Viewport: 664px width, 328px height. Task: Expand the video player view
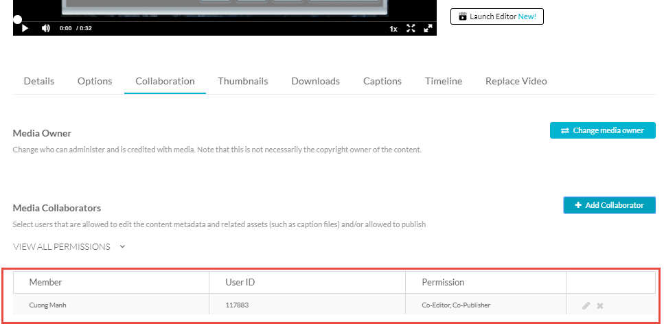(x=428, y=28)
